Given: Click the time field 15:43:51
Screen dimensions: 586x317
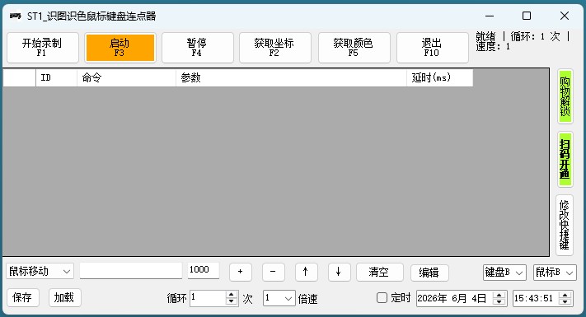Looking at the screenshot, I should (x=536, y=298).
